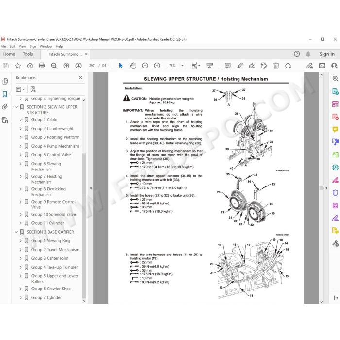Screen dimensions: 340x340
Task: Go to previous page arrow
Action: tap(67, 66)
